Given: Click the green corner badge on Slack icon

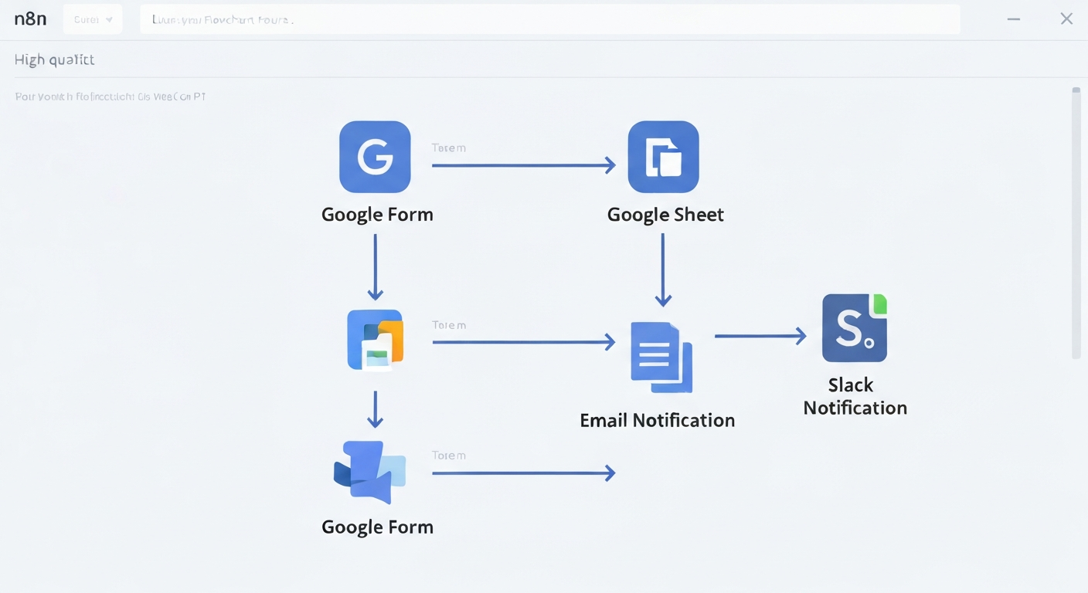Looking at the screenshot, I should point(879,304).
